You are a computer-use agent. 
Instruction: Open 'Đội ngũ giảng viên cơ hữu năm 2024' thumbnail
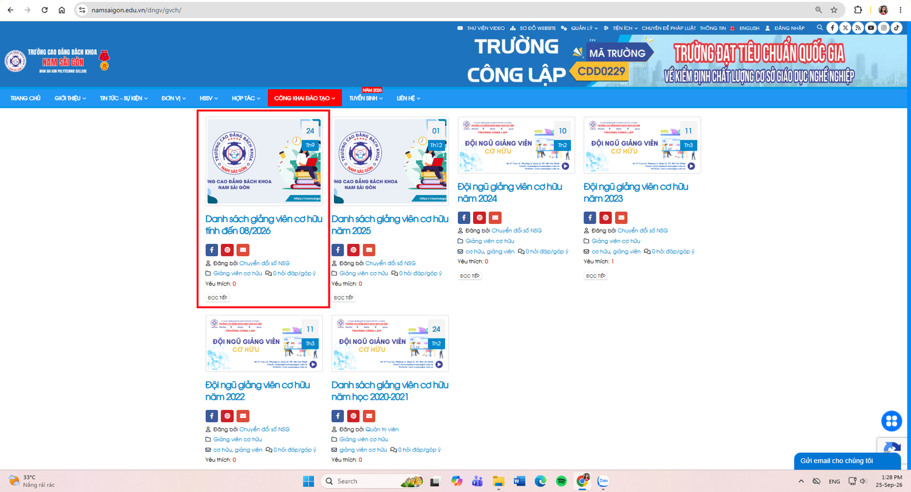(x=516, y=145)
